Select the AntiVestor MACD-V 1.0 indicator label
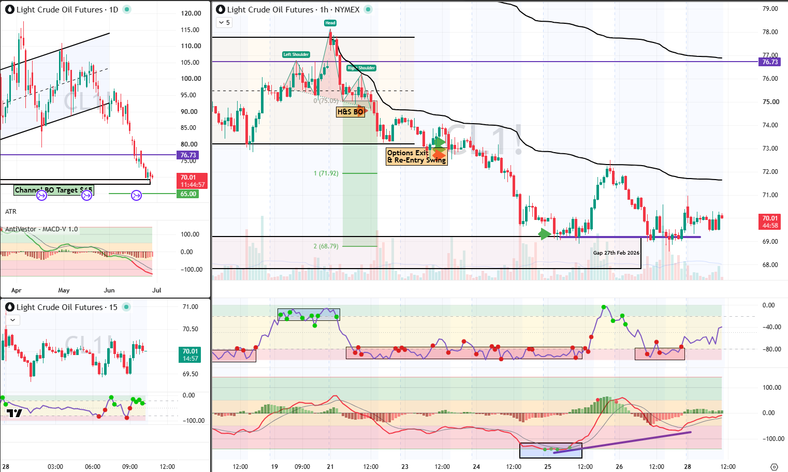The image size is (788, 472). pos(41,229)
